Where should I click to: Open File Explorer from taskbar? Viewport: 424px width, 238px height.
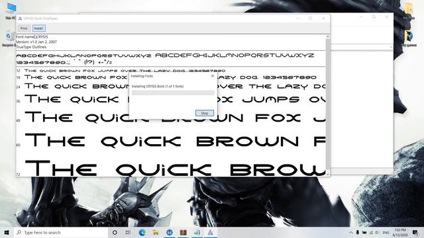click(156, 232)
